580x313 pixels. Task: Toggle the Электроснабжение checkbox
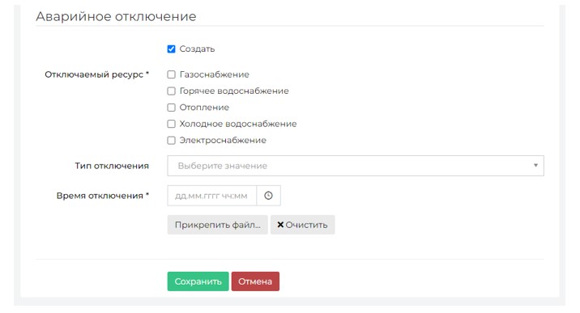[171, 140]
